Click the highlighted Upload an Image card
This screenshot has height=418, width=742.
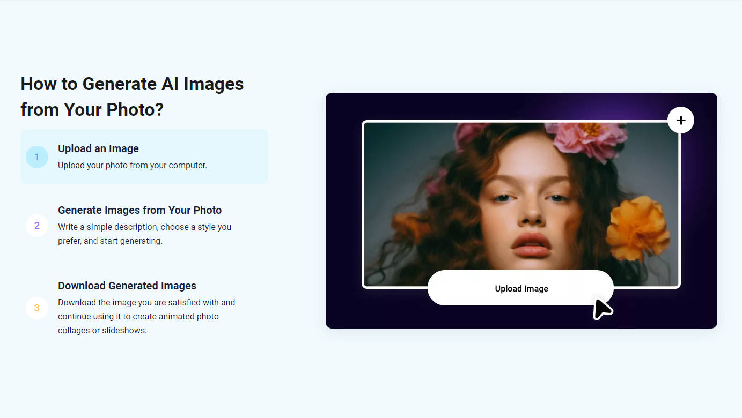click(x=144, y=156)
